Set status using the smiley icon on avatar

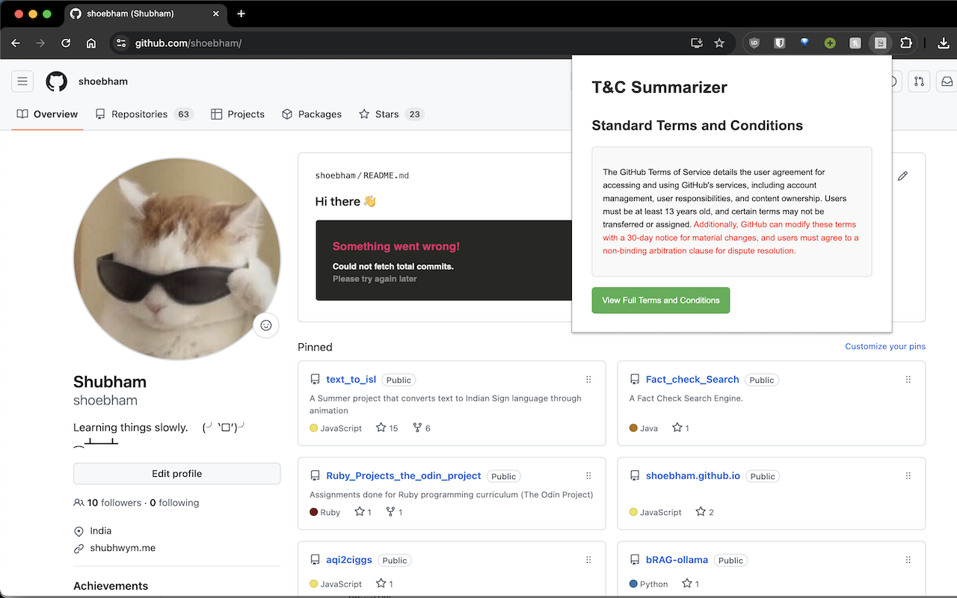click(x=265, y=325)
